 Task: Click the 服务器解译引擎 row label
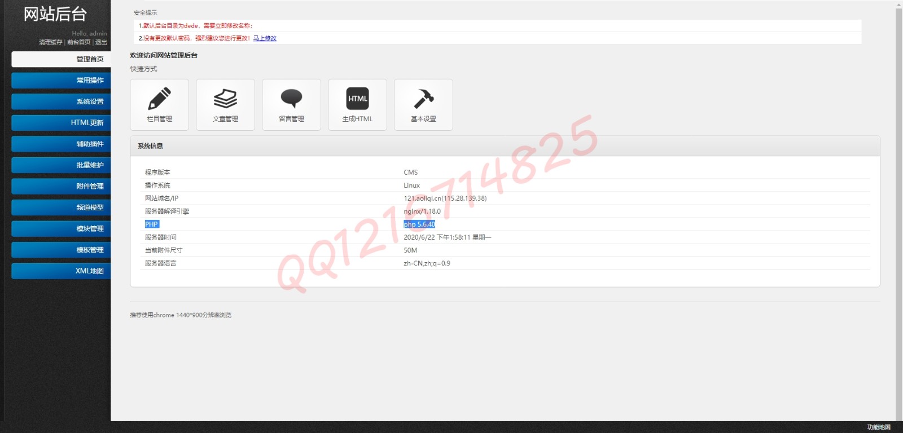coord(166,211)
